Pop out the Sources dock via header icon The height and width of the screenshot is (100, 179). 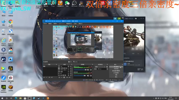[x=72, y=64]
